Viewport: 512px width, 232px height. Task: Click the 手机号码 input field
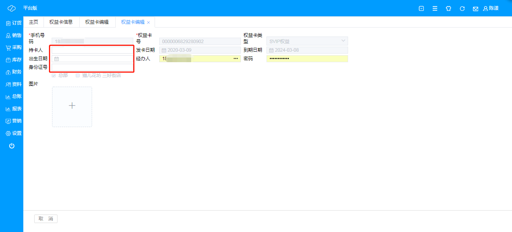(92, 41)
